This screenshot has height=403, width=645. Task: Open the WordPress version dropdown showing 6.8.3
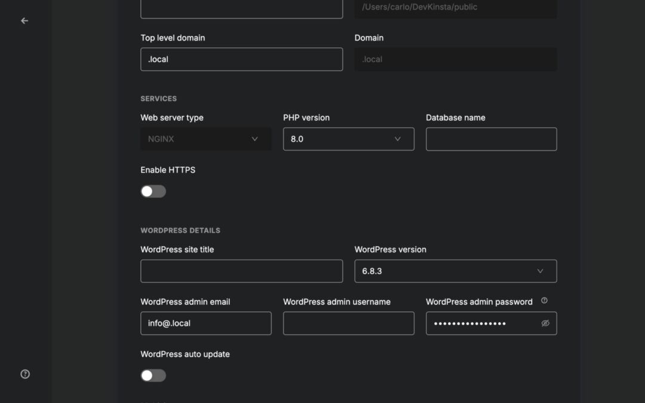coord(455,270)
